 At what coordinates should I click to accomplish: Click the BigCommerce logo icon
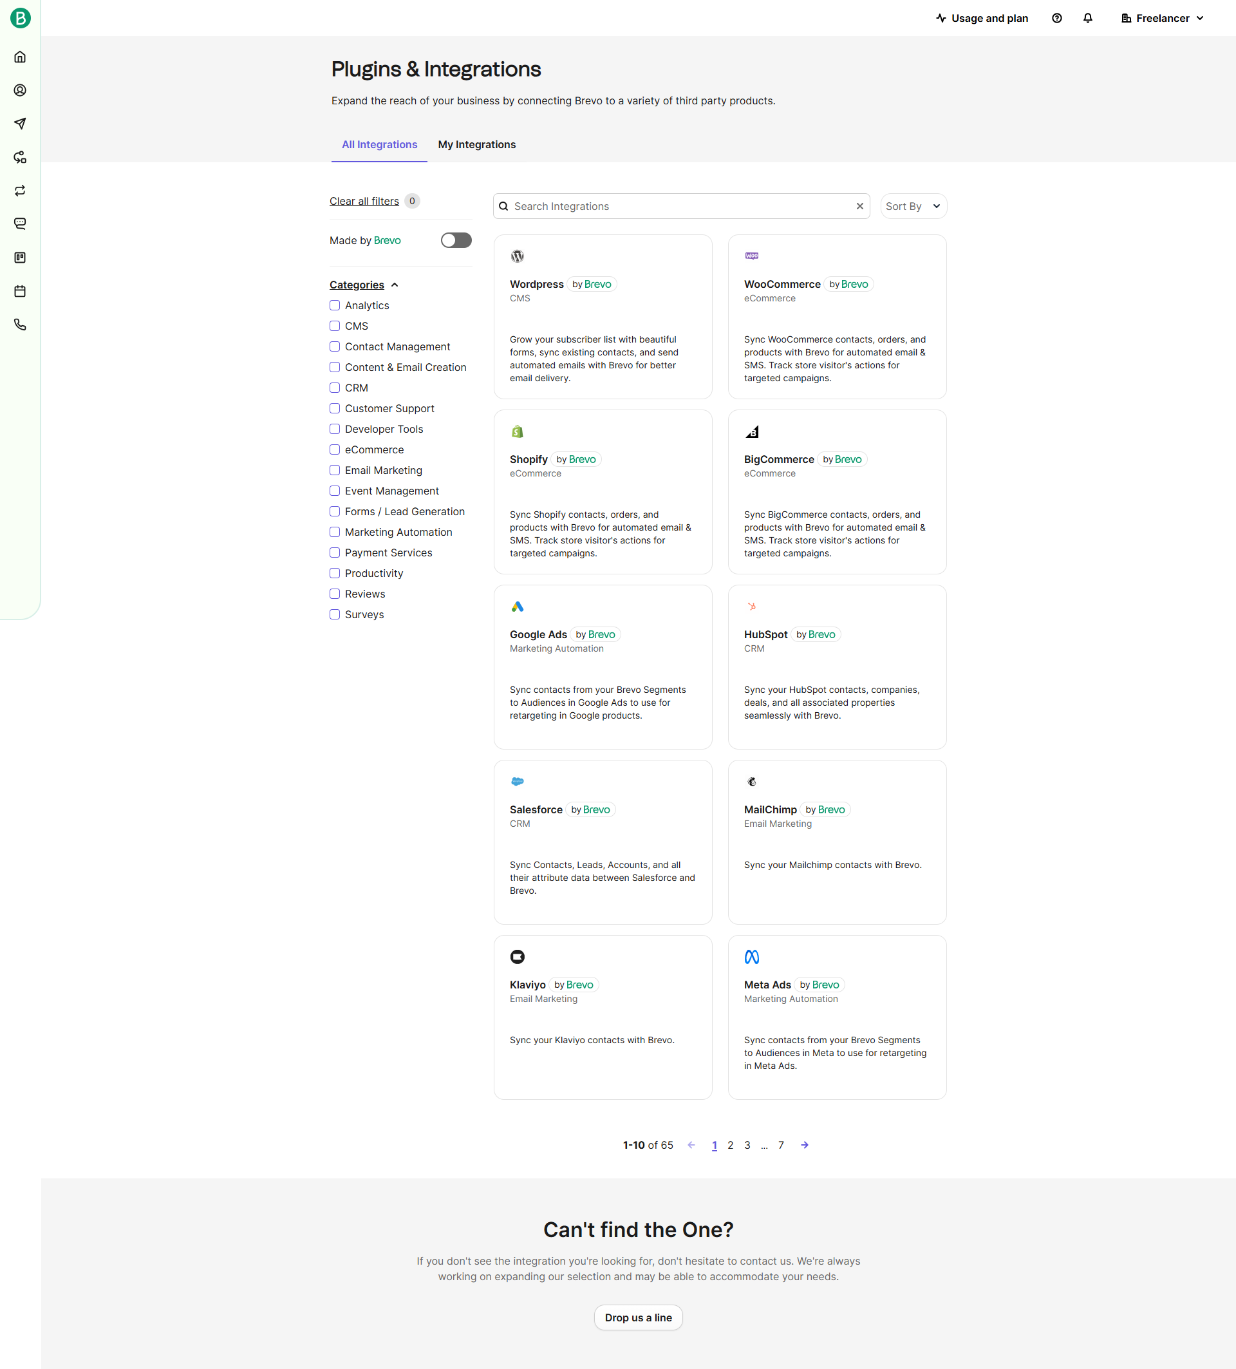pos(751,431)
